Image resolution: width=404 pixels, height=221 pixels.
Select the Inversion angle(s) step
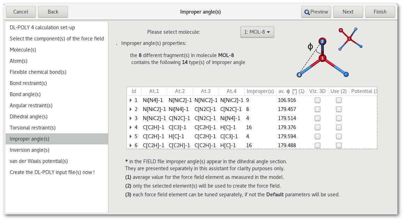pyautogui.click(x=30, y=150)
